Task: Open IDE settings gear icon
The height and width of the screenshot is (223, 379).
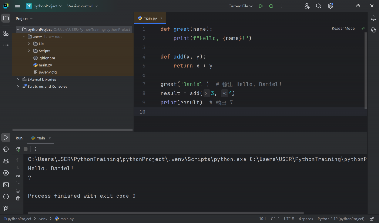Action: point(330,6)
